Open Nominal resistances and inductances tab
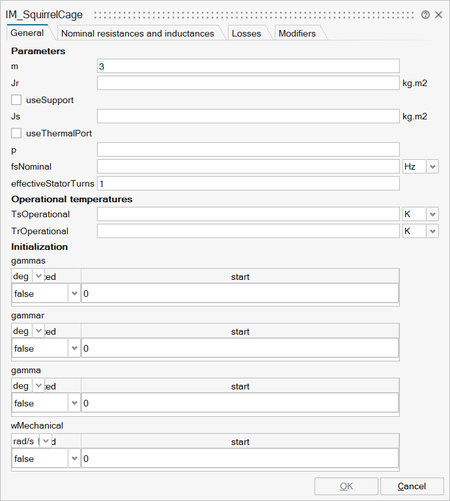 point(137,33)
